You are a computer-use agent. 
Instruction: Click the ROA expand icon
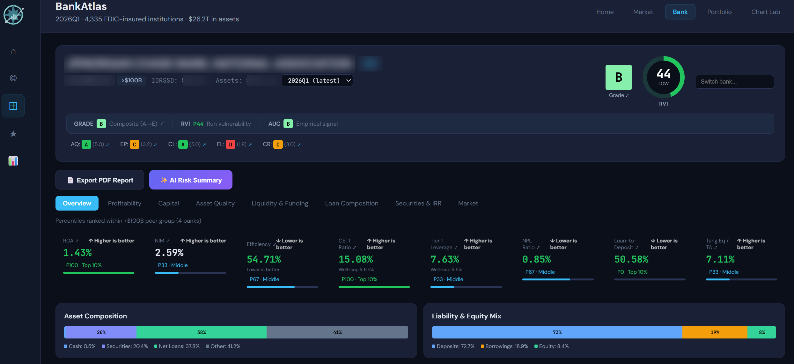click(x=77, y=241)
